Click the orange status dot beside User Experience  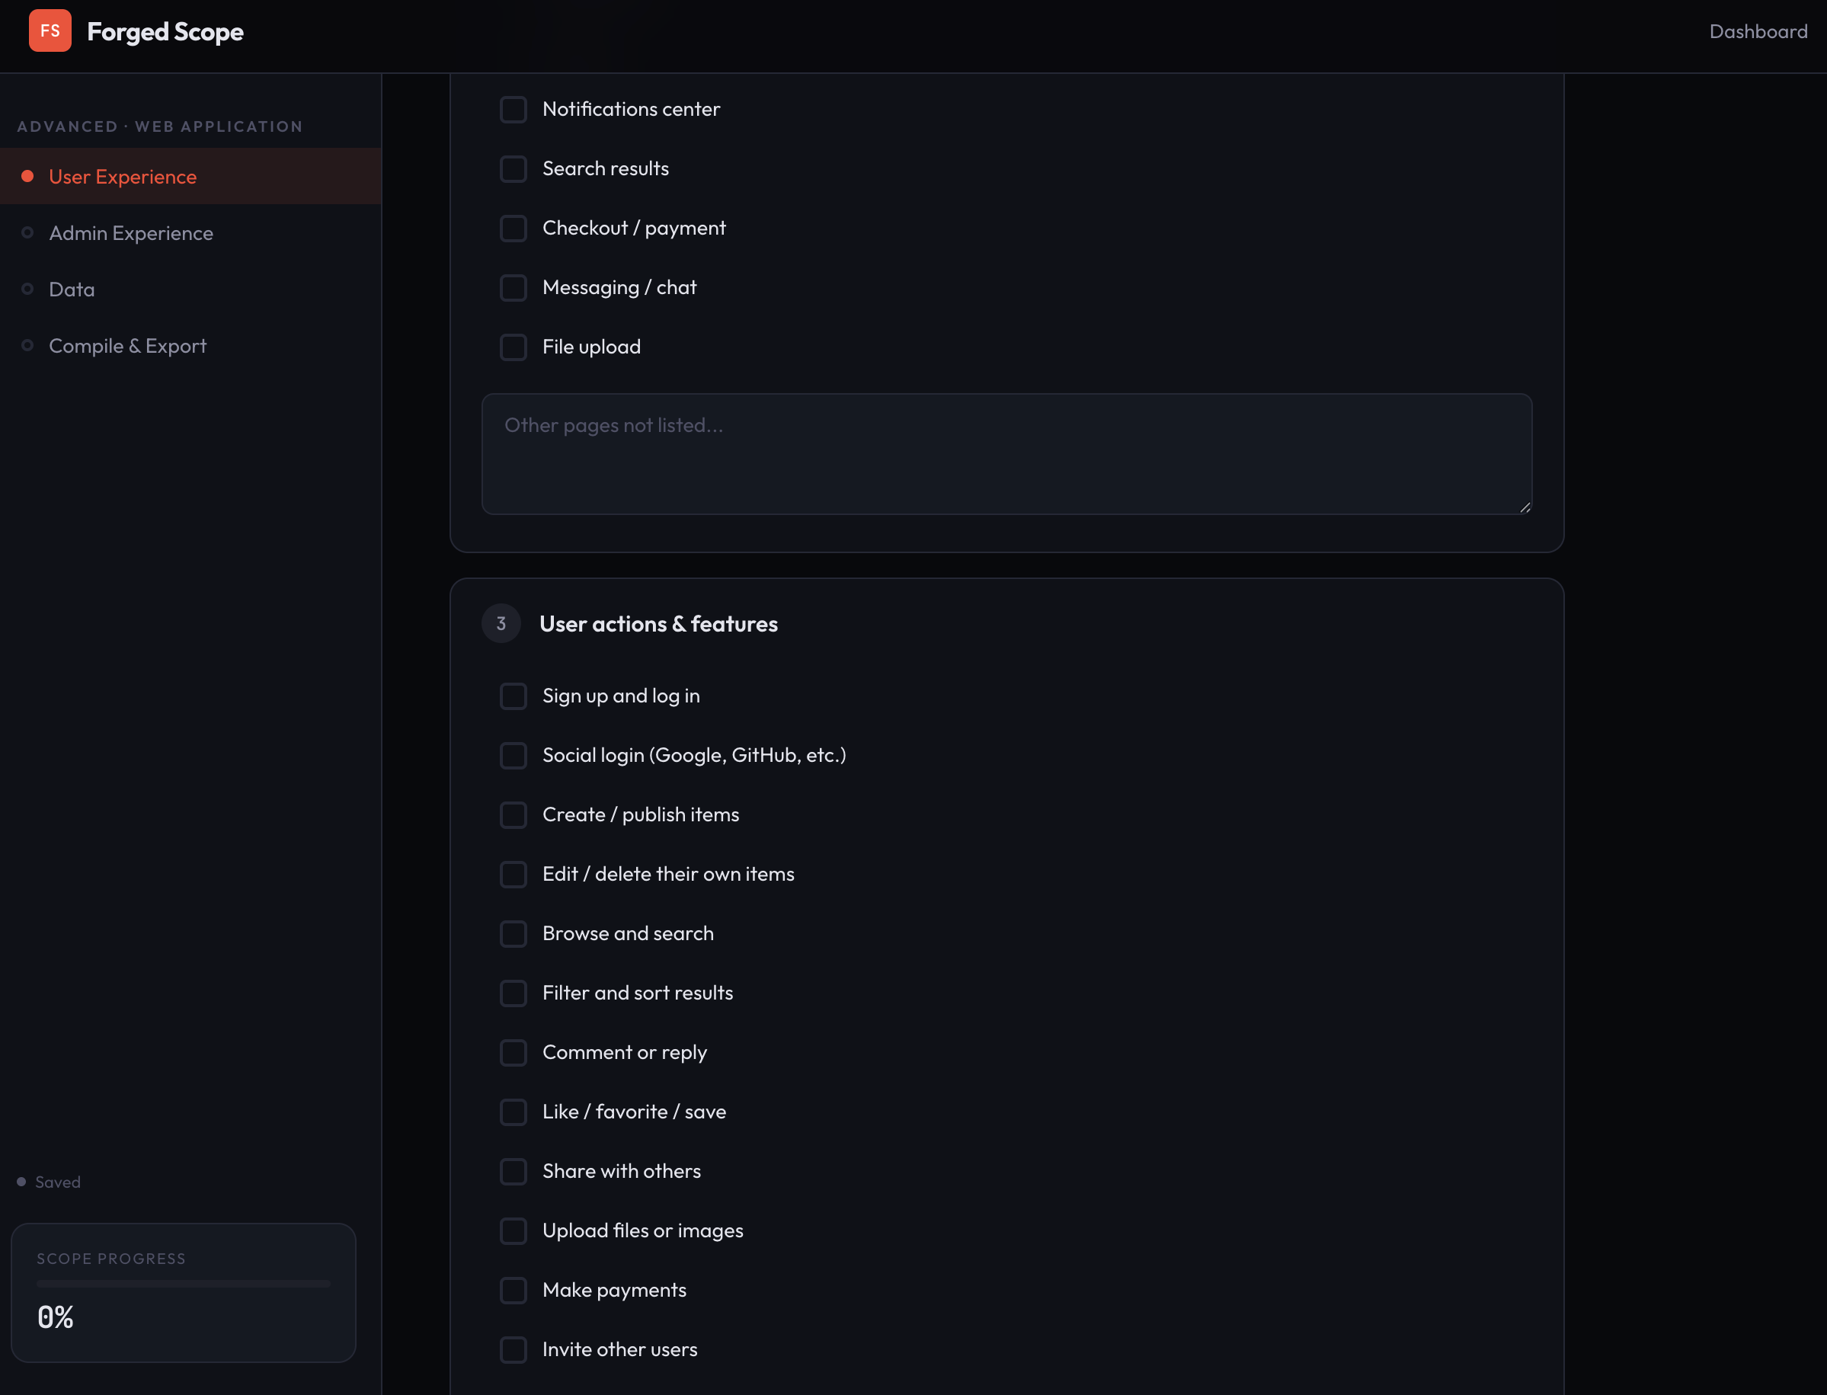tap(27, 175)
